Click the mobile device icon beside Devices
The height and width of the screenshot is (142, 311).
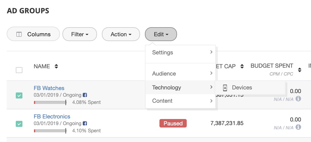tap(225, 88)
